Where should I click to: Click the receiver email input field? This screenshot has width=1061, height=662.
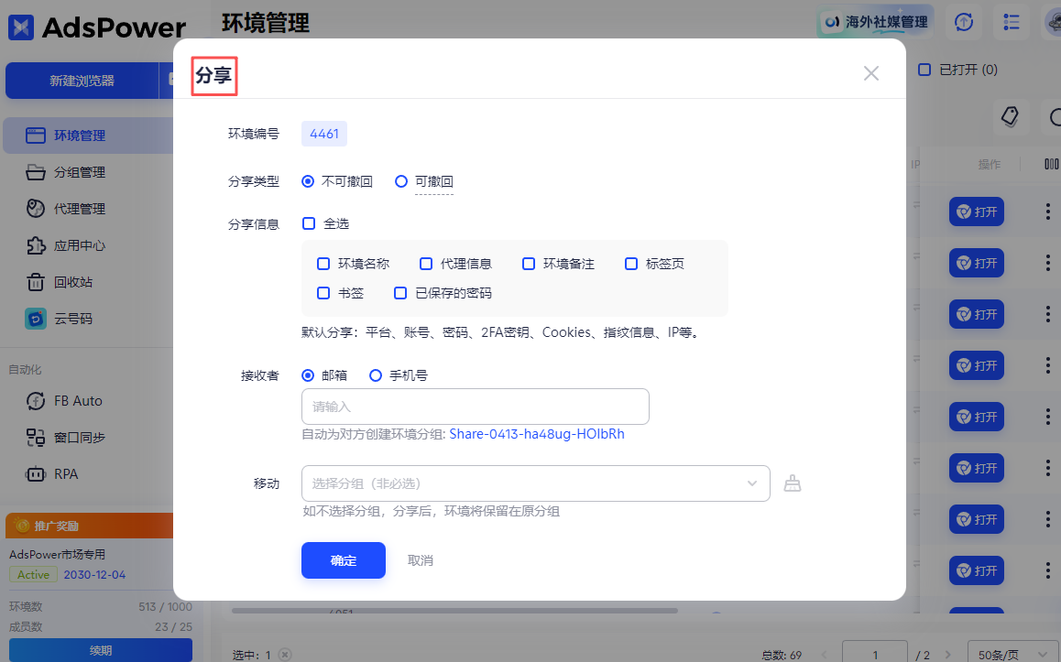click(x=475, y=407)
